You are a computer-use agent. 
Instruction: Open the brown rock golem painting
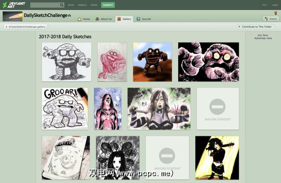coord(153,62)
